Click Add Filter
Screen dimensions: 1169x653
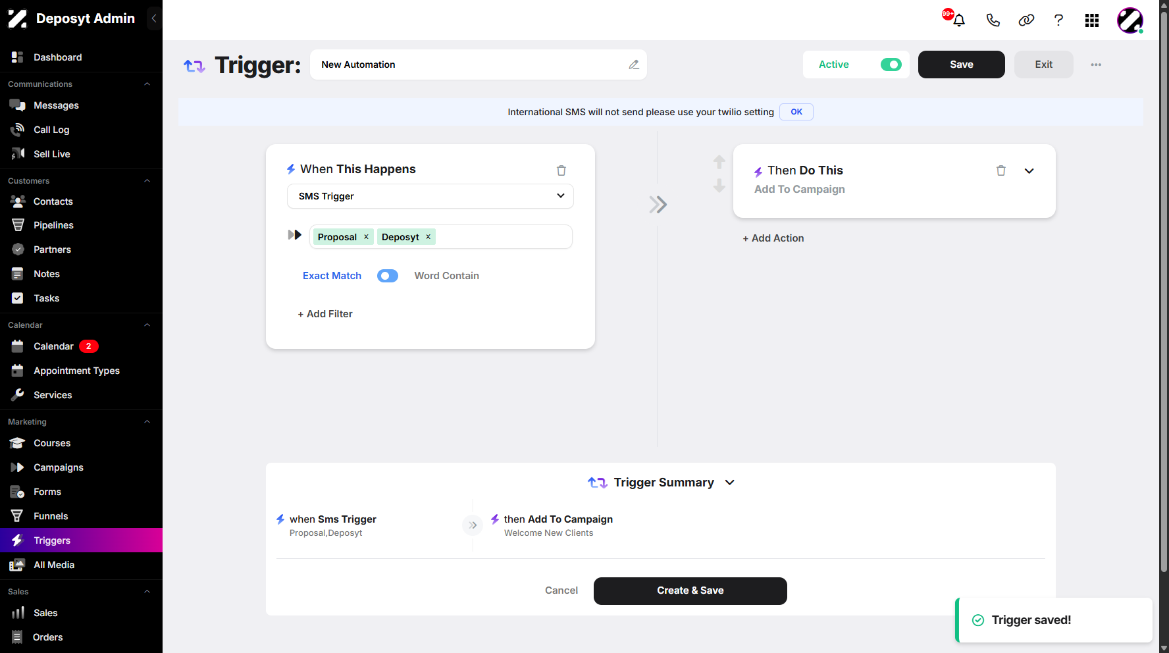tap(325, 314)
